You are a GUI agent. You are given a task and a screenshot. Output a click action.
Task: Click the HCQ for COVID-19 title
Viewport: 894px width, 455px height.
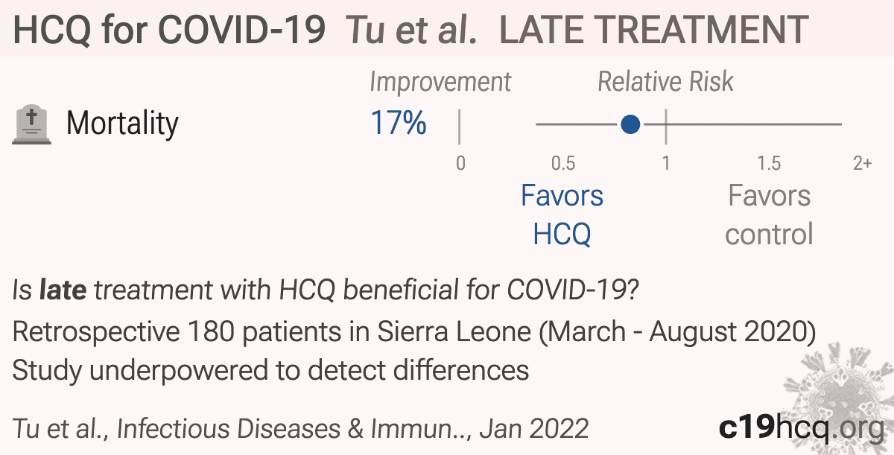(x=169, y=31)
